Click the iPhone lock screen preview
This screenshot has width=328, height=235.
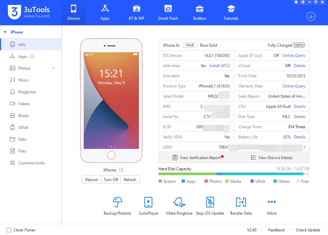[x=111, y=101]
